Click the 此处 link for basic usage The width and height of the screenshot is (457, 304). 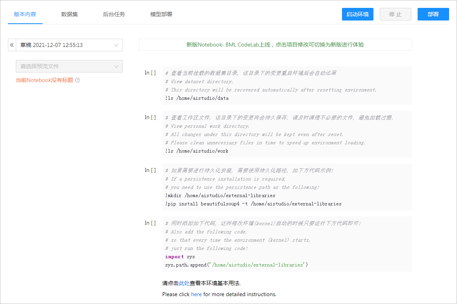184,283
